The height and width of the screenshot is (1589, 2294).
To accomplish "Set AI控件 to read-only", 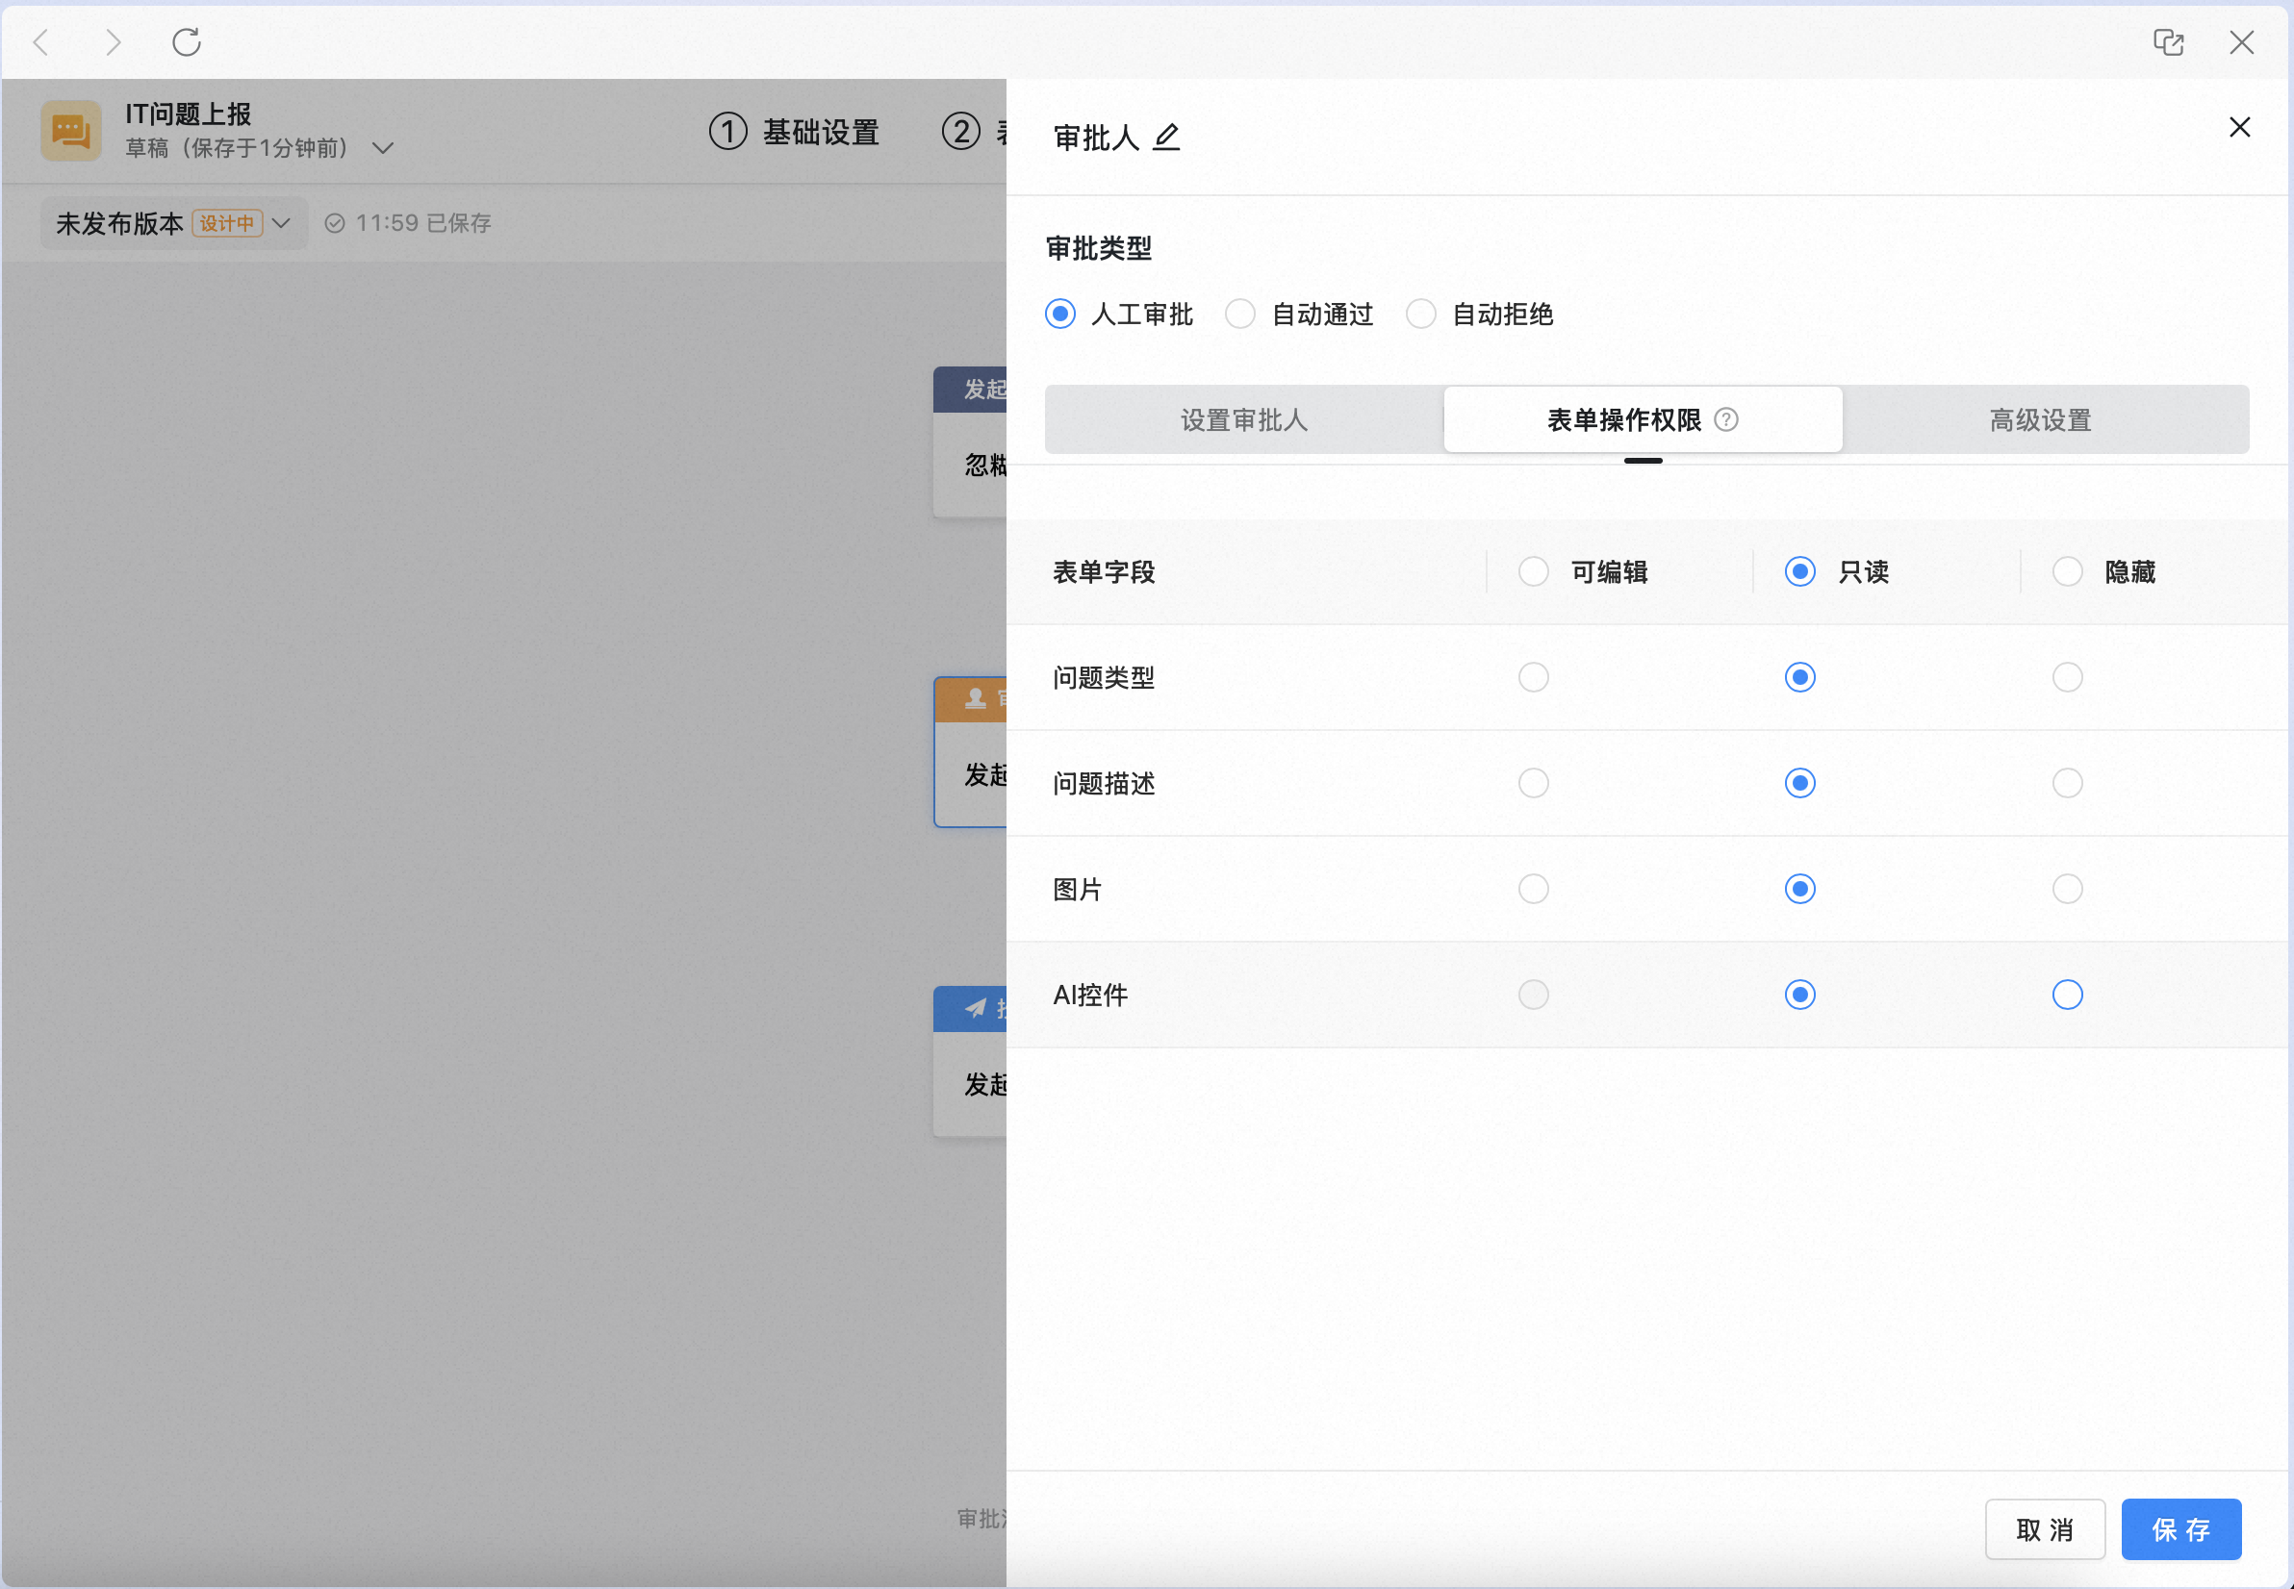I will tap(1800, 995).
